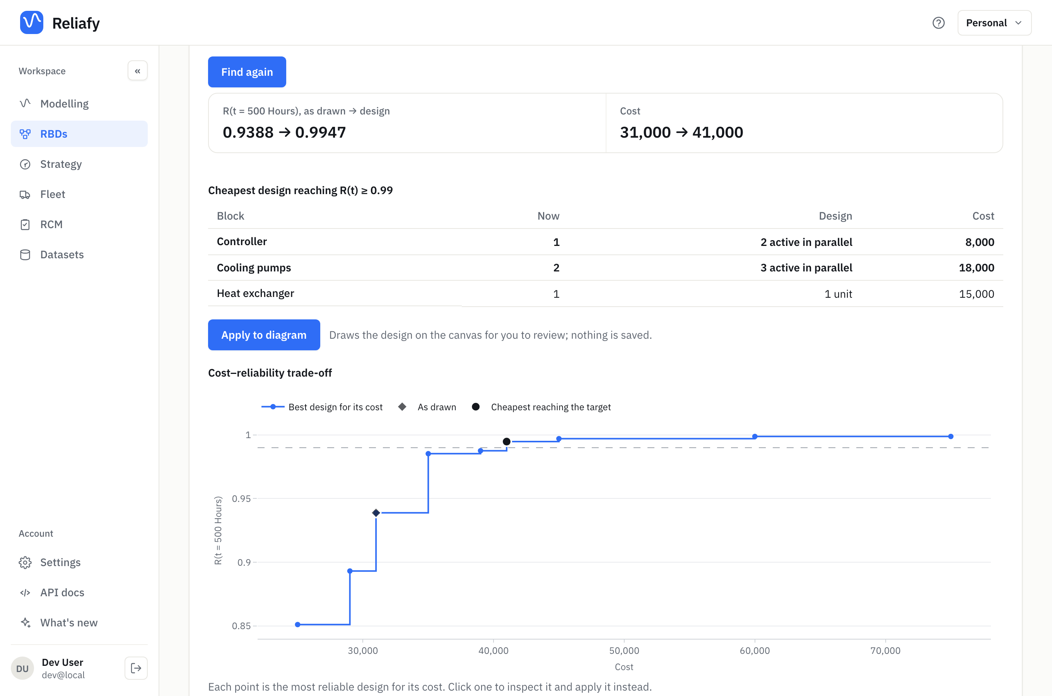The height and width of the screenshot is (696, 1052).
Task: Click '3 active in parallel' design cell
Action: (806, 268)
